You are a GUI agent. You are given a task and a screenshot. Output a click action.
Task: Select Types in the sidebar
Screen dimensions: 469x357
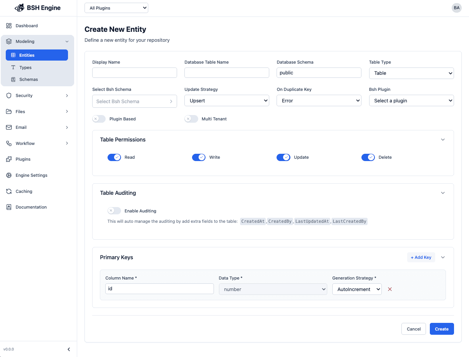tap(37, 67)
